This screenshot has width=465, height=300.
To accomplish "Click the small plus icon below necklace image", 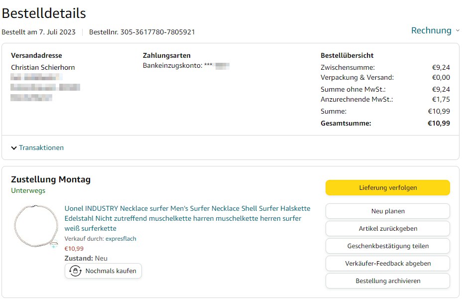I will click(54, 246).
